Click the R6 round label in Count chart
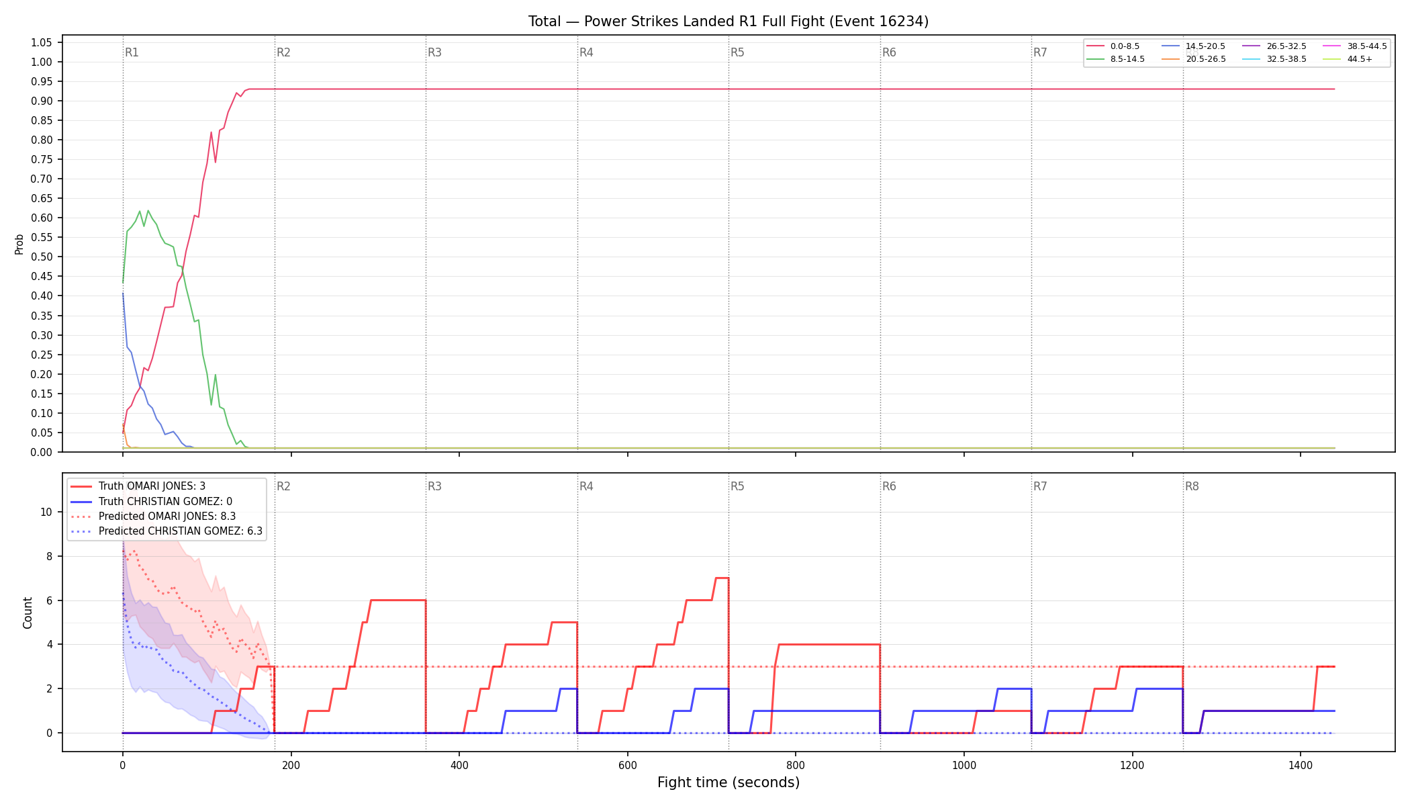The image size is (1410, 806). (x=889, y=486)
